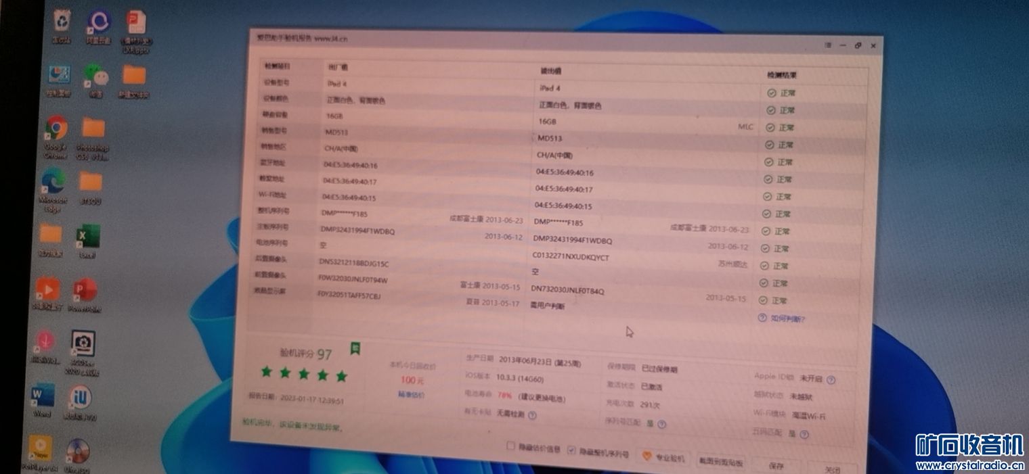This screenshot has height=474, width=1029.
Task: Click the MLC label in 硬盘容量 row
Action: 745,126
